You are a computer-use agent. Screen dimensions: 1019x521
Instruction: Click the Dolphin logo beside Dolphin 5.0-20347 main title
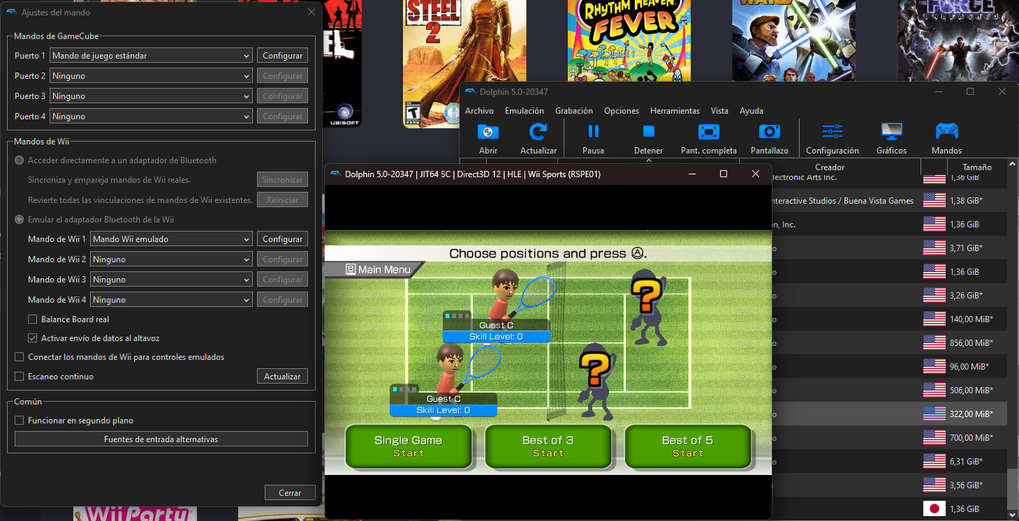click(x=471, y=92)
